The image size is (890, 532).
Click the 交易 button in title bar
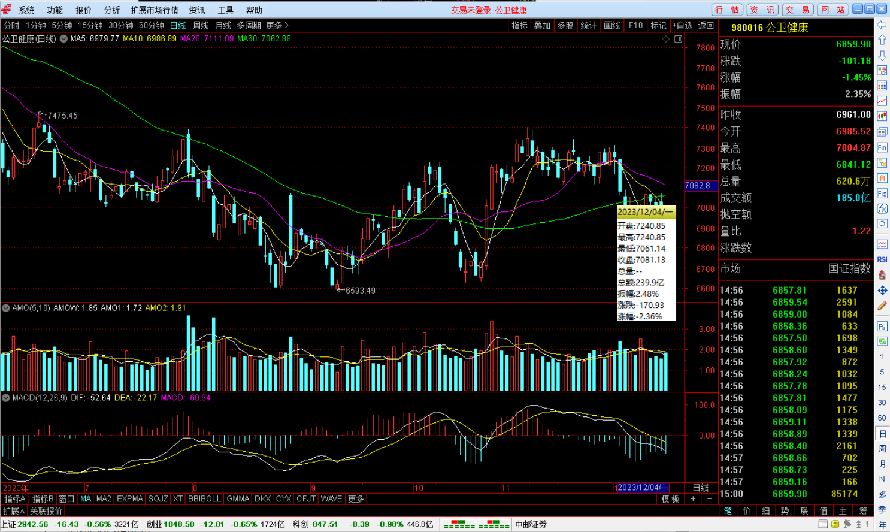(798, 10)
